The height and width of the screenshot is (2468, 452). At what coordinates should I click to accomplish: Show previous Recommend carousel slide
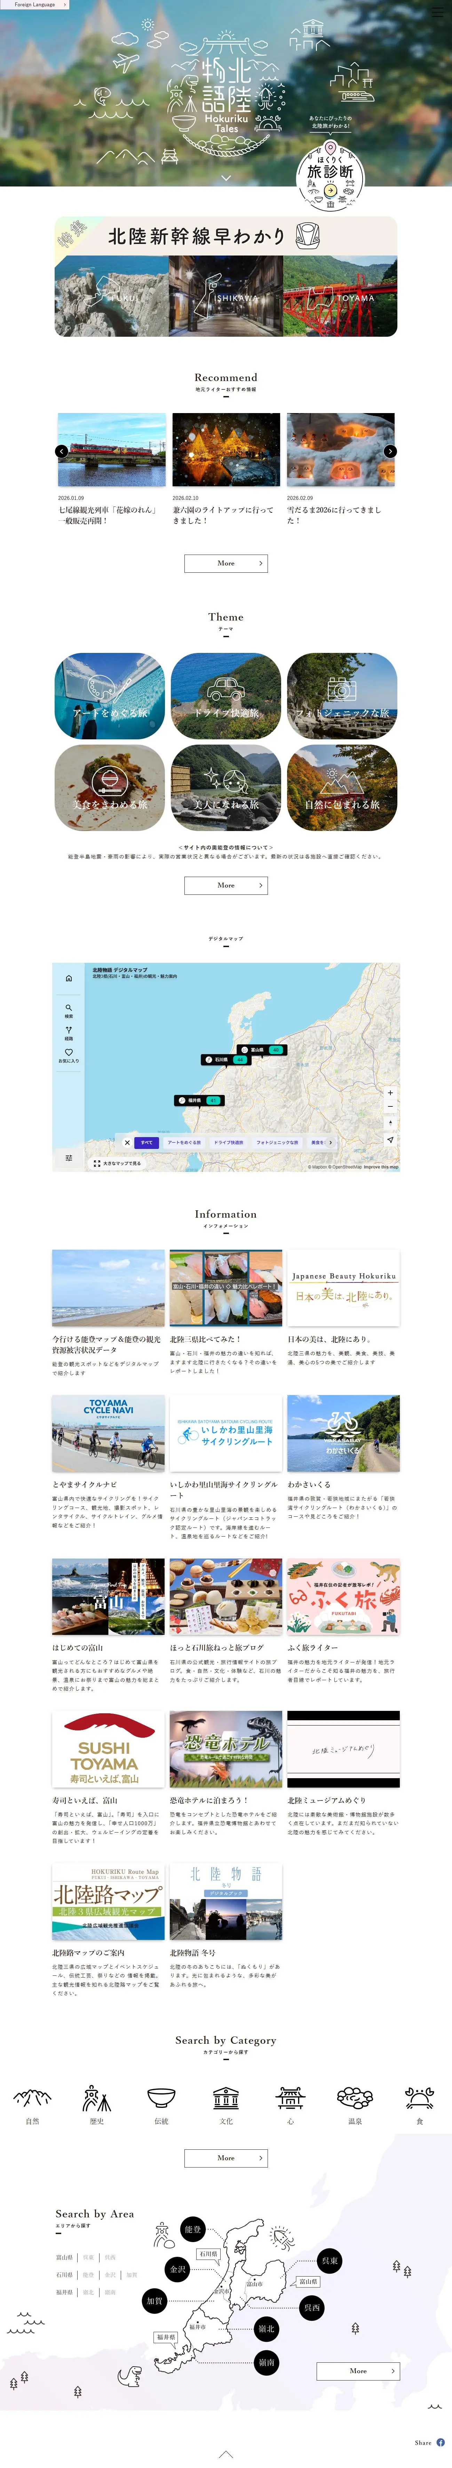(61, 451)
